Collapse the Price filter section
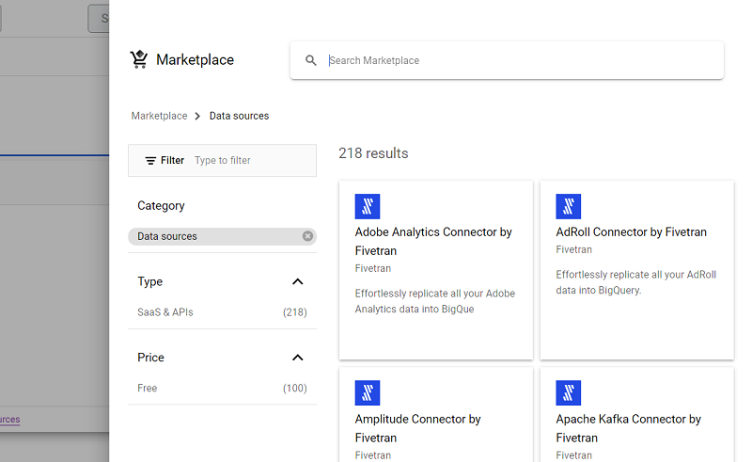Screen dimensions: 752x462 click(298, 358)
